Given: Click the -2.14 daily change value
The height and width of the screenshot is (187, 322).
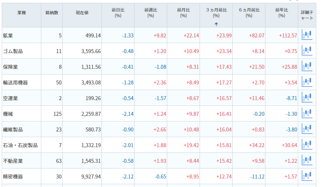Looking at the screenshot, I should click(128, 114).
